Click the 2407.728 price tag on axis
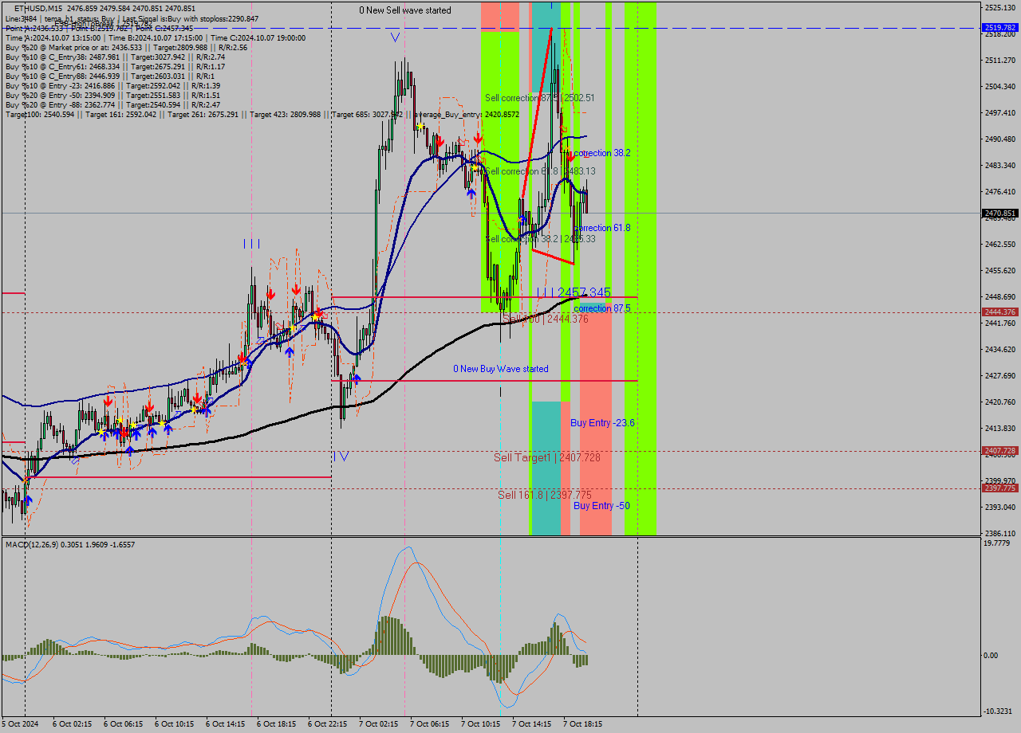The height and width of the screenshot is (733, 1021). coord(1000,451)
